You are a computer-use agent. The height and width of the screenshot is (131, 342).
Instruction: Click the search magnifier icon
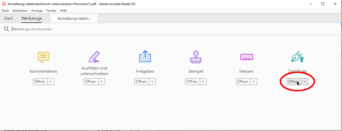[x=6, y=29]
